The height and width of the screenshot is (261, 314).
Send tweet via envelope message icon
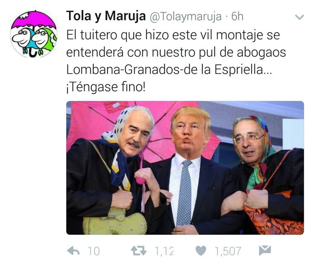point(265,250)
